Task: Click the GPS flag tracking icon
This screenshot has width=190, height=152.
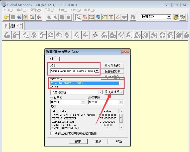Action: [x=6, y=26]
